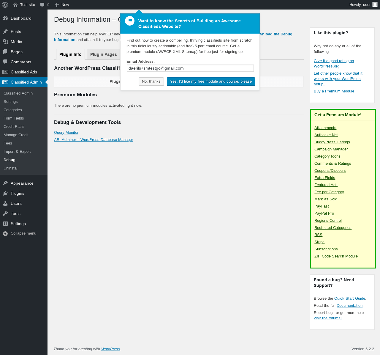Open the Featured Ads premium module link
380x355 pixels.
click(x=326, y=185)
